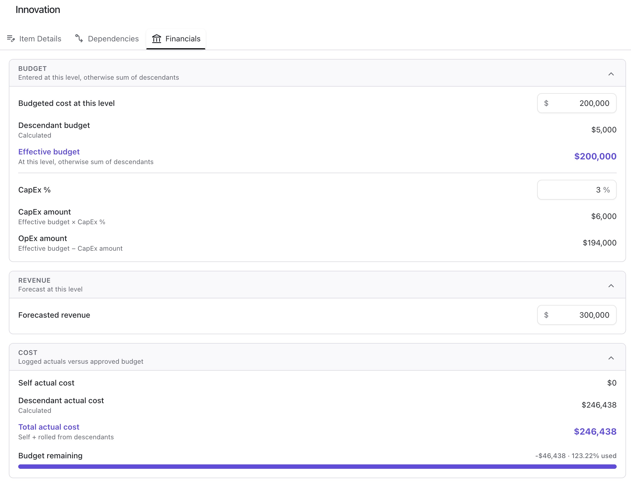Click the 'Effective budget × CapEx %' note
The image size is (631, 487).
click(x=62, y=222)
